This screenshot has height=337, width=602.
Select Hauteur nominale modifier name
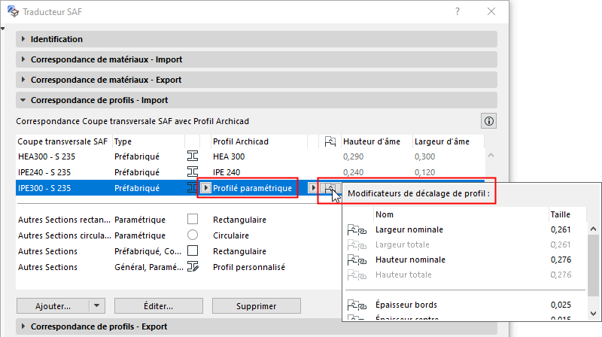410,260
